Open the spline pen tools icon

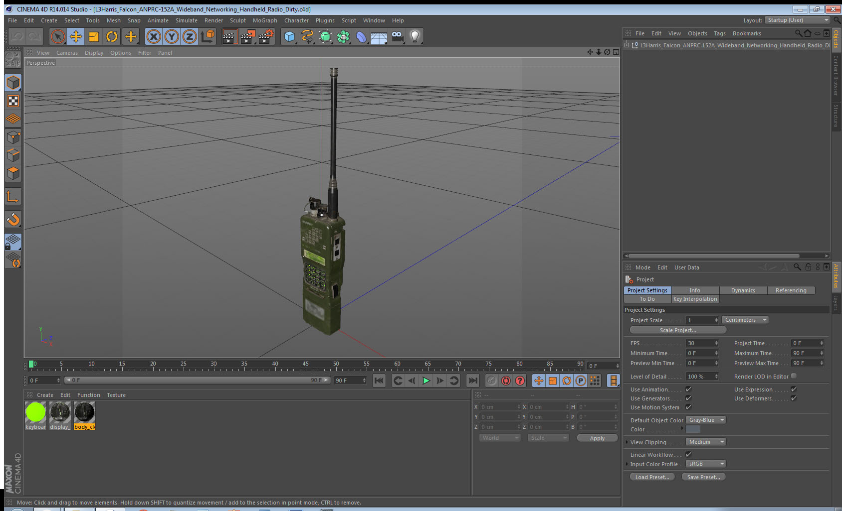pos(307,36)
